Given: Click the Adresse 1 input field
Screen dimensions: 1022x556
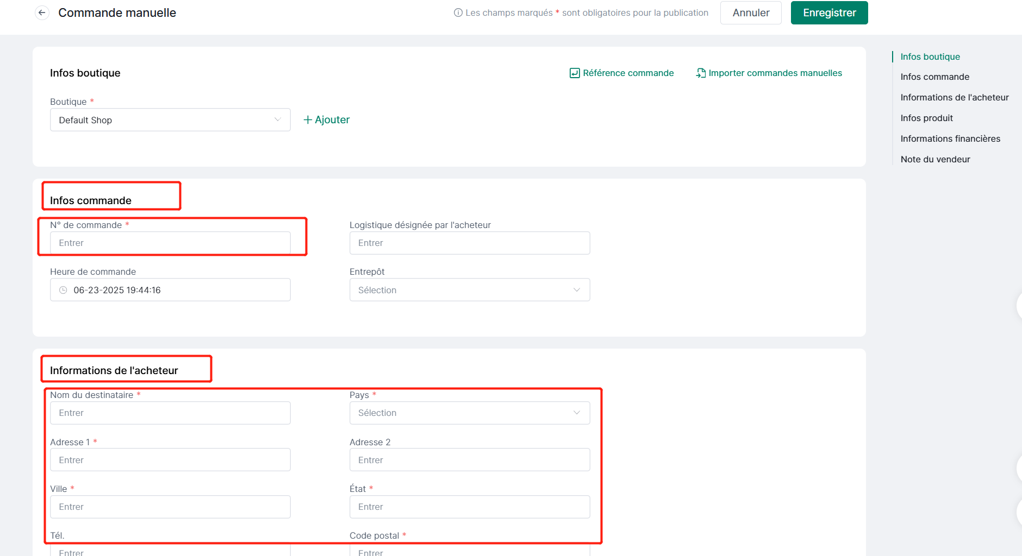Looking at the screenshot, I should tap(170, 460).
